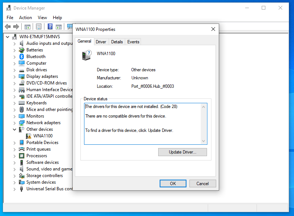Click the Properties toolbar icon
294x216 pixels.
(39, 27)
